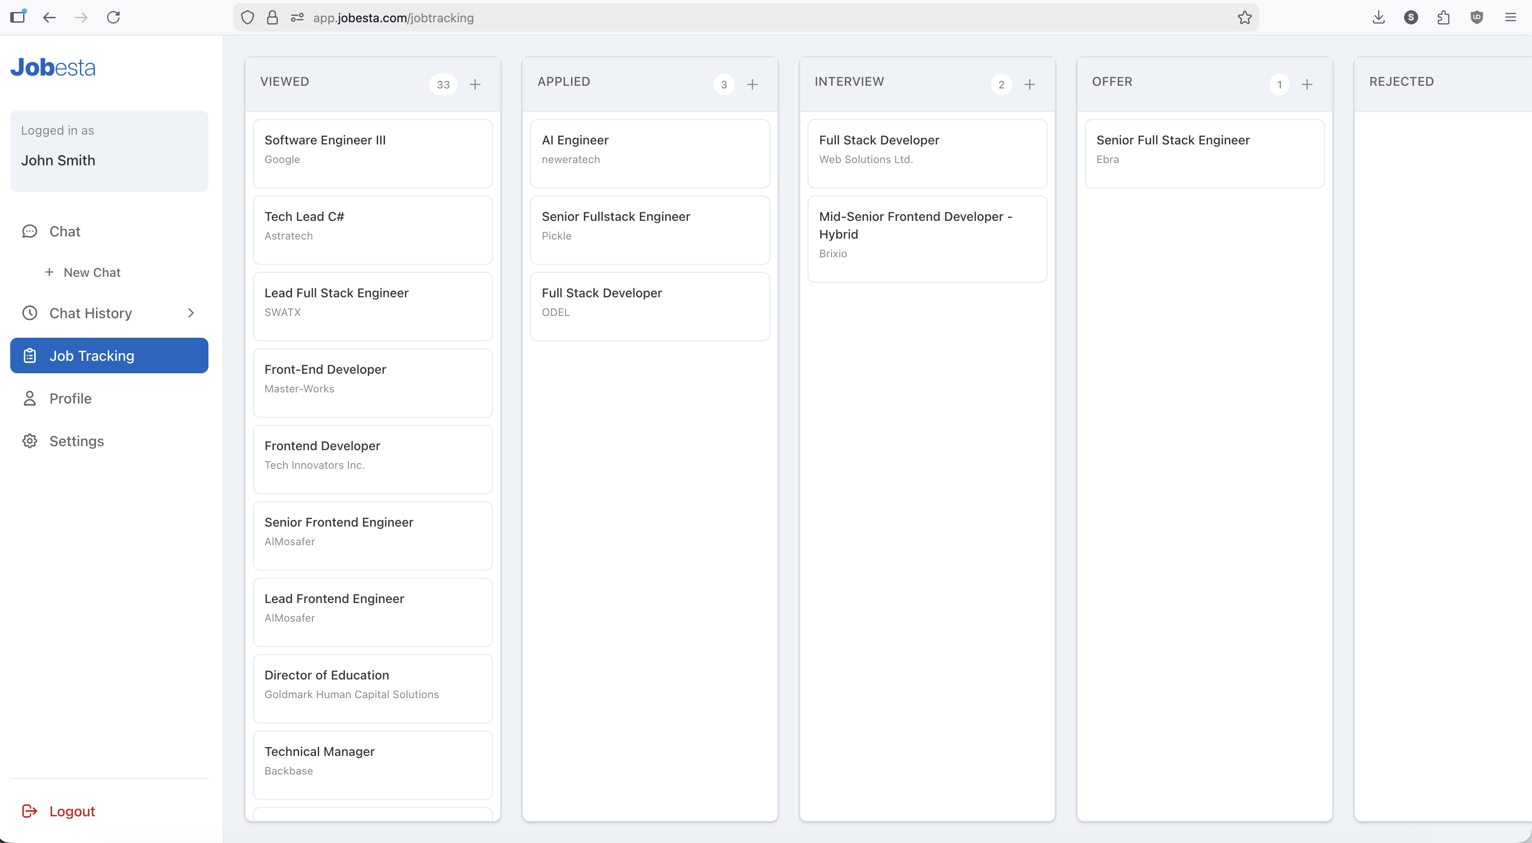Start a New Chat
The height and width of the screenshot is (843, 1532).
[x=92, y=272]
